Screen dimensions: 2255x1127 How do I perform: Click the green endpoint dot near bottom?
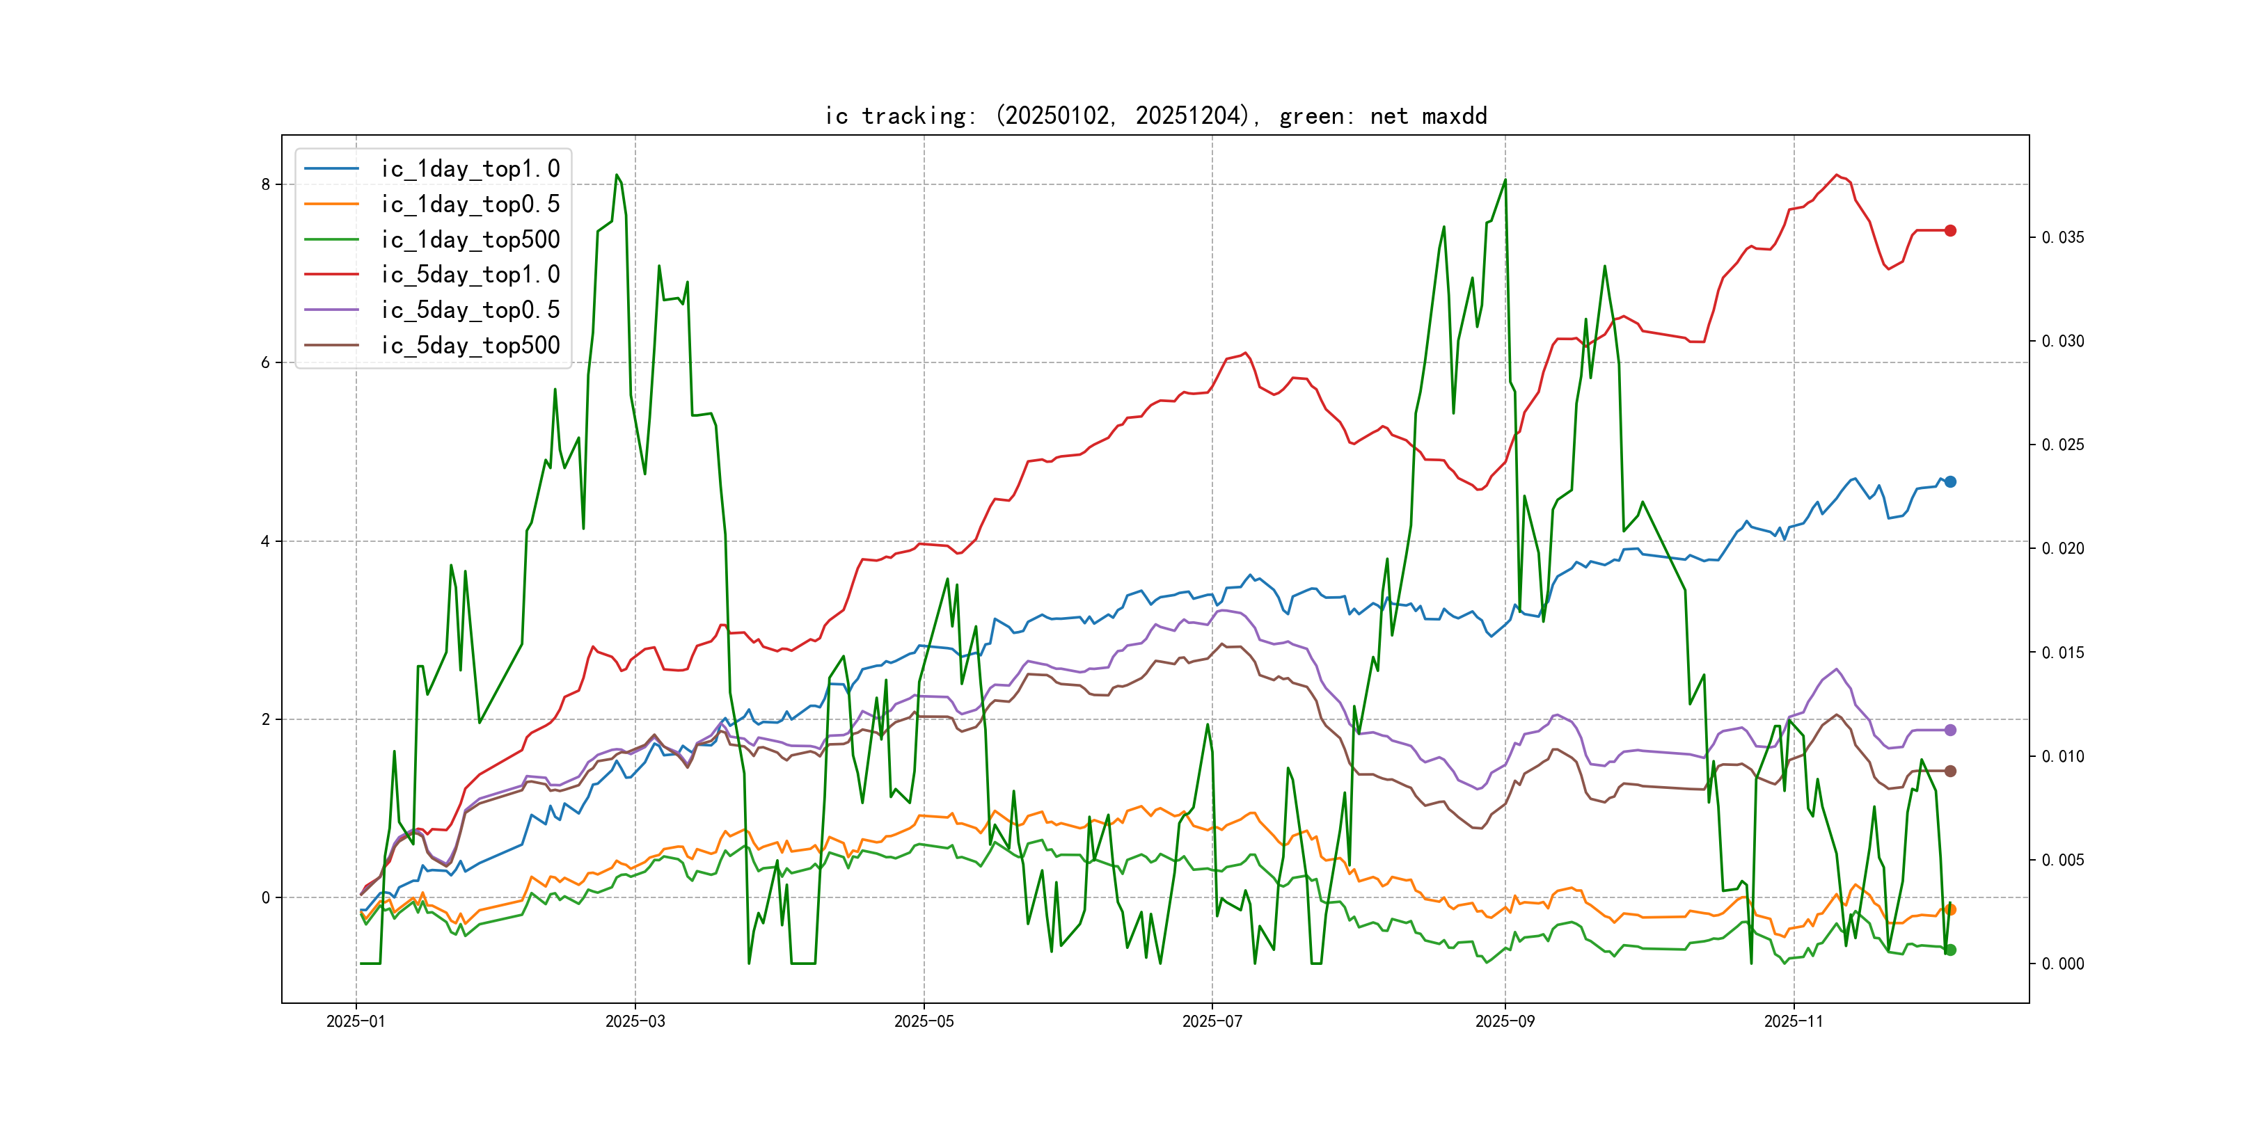(x=1950, y=950)
